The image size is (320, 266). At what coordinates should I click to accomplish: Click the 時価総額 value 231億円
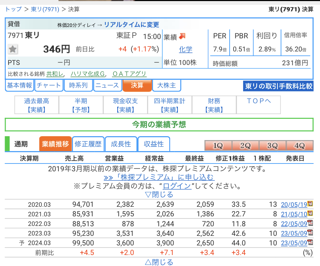pos(295,63)
